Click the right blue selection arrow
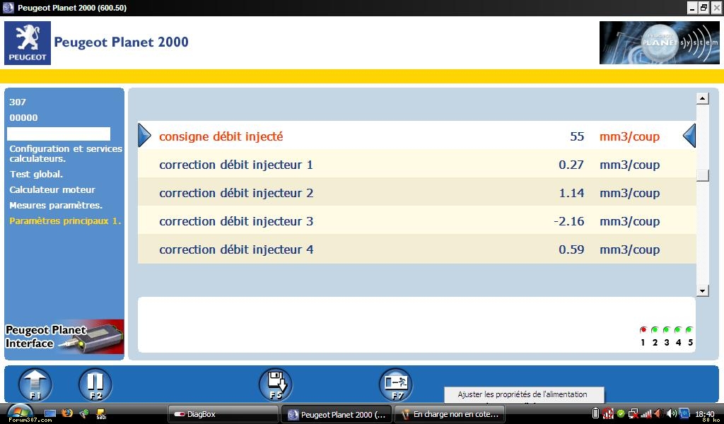 click(689, 136)
